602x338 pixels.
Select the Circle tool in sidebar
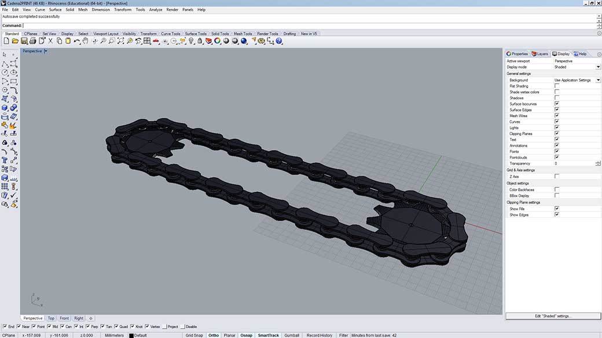(x=5, y=72)
